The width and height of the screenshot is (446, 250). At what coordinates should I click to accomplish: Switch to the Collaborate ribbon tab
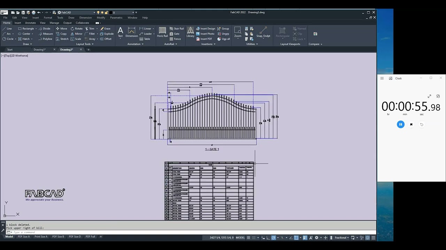point(82,23)
